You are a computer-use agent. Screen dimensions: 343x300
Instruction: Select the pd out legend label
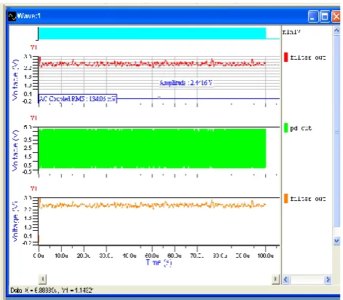[301, 128]
